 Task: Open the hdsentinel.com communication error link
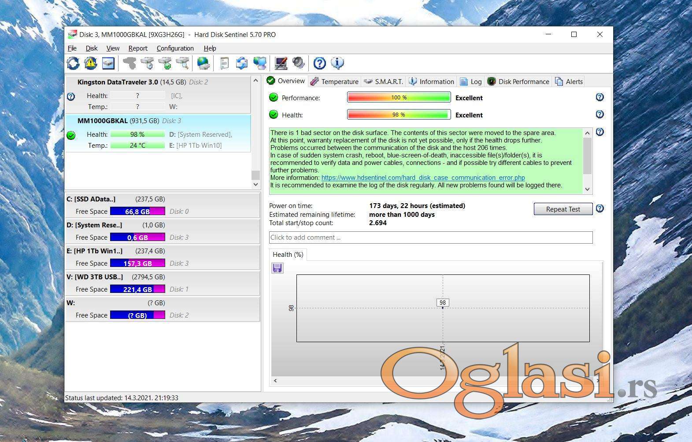point(423,178)
